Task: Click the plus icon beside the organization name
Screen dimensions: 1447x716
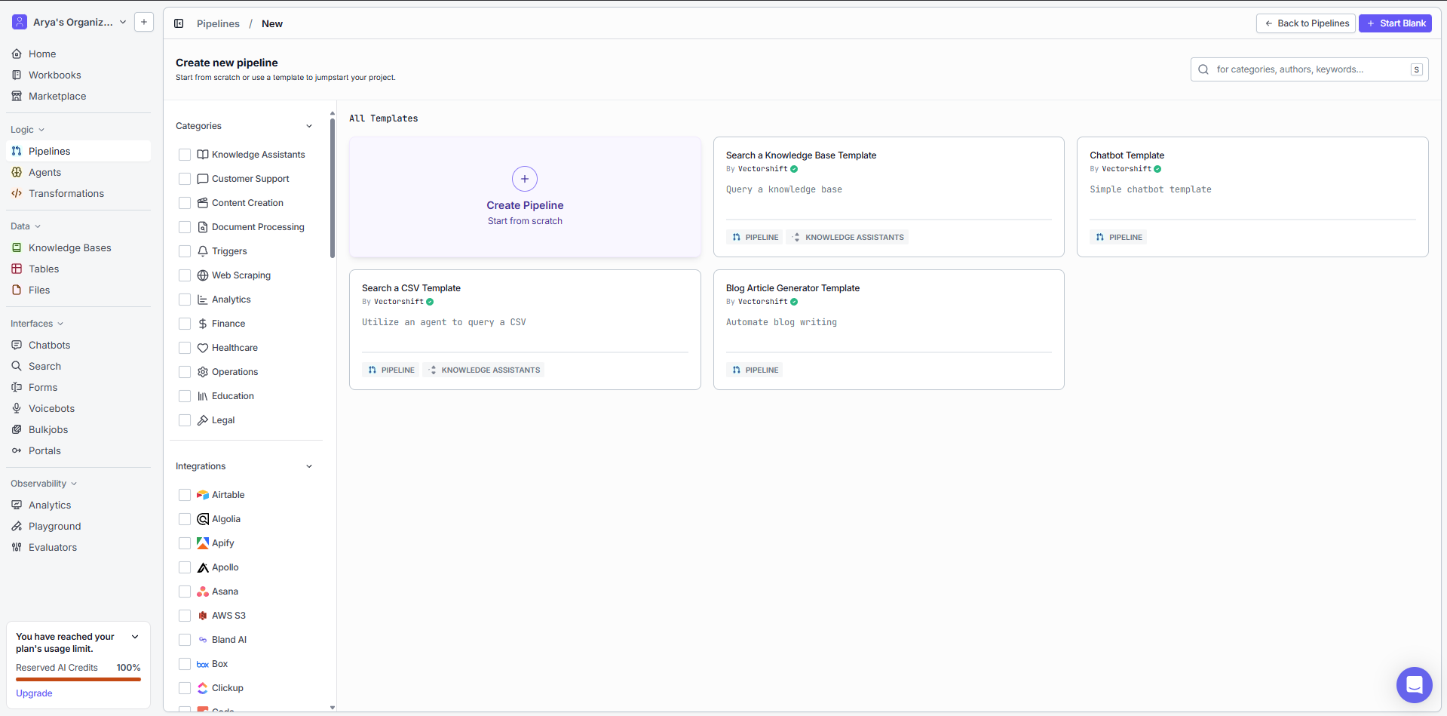Action: tap(144, 22)
